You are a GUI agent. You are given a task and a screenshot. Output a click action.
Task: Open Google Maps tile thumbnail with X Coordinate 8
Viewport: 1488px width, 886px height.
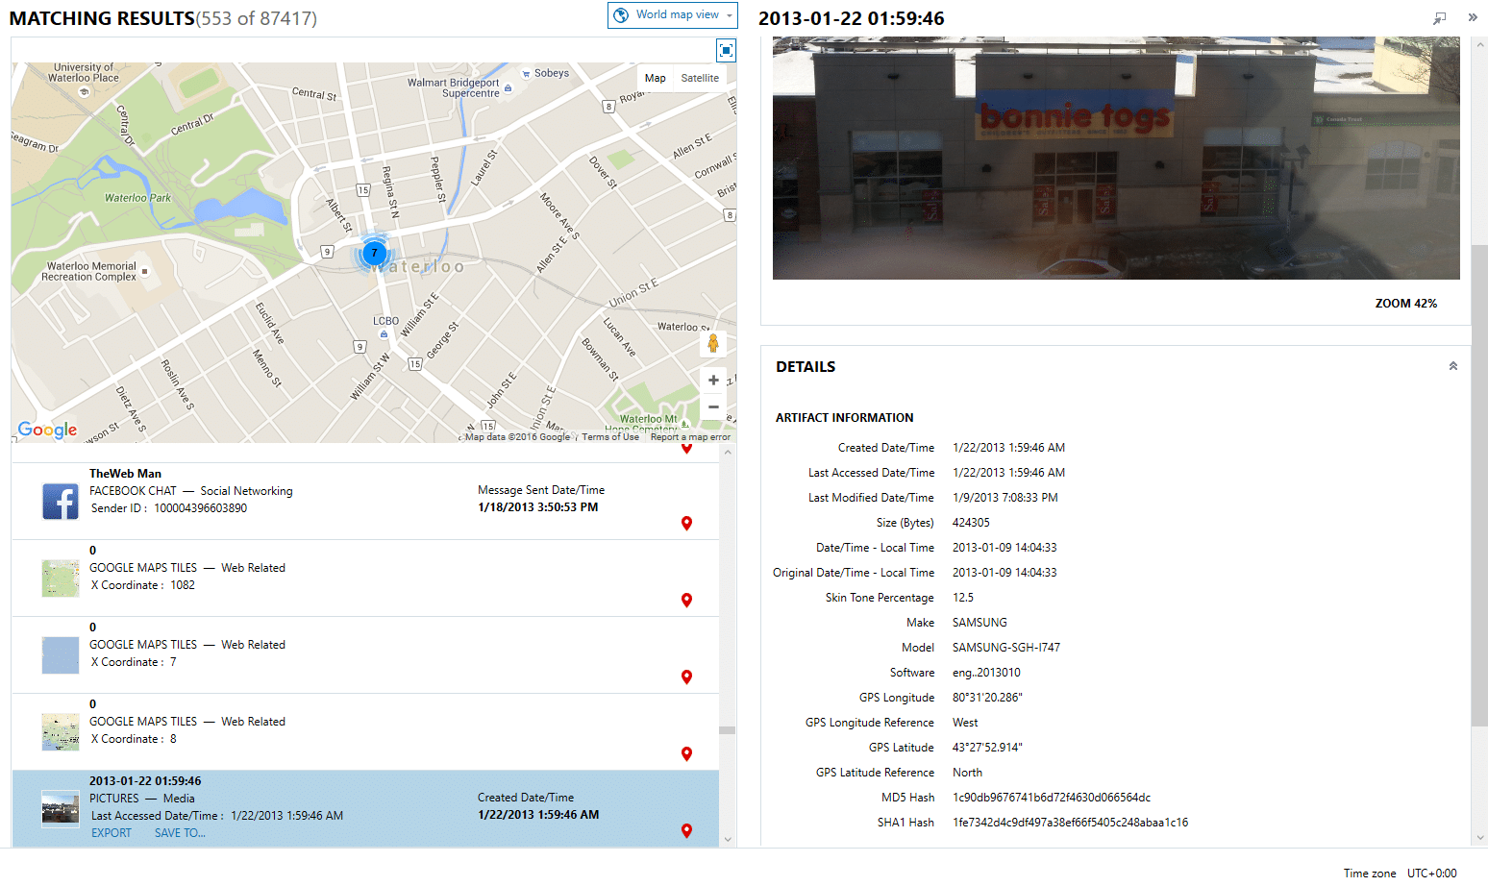tap(61, 732)
